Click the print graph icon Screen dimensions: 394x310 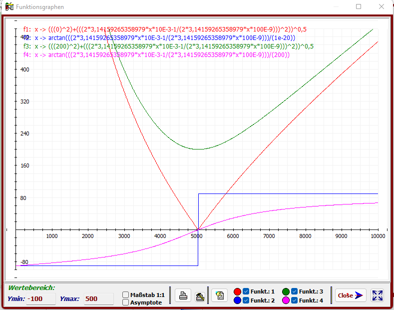pos(183,295)
